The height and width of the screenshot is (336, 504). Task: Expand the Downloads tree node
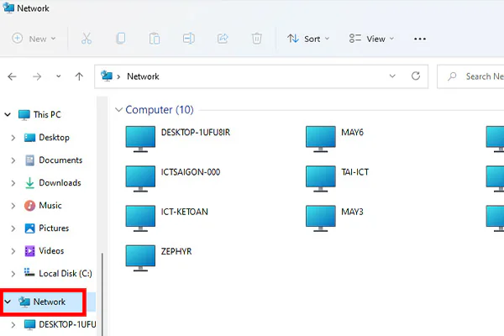point(13,183)
